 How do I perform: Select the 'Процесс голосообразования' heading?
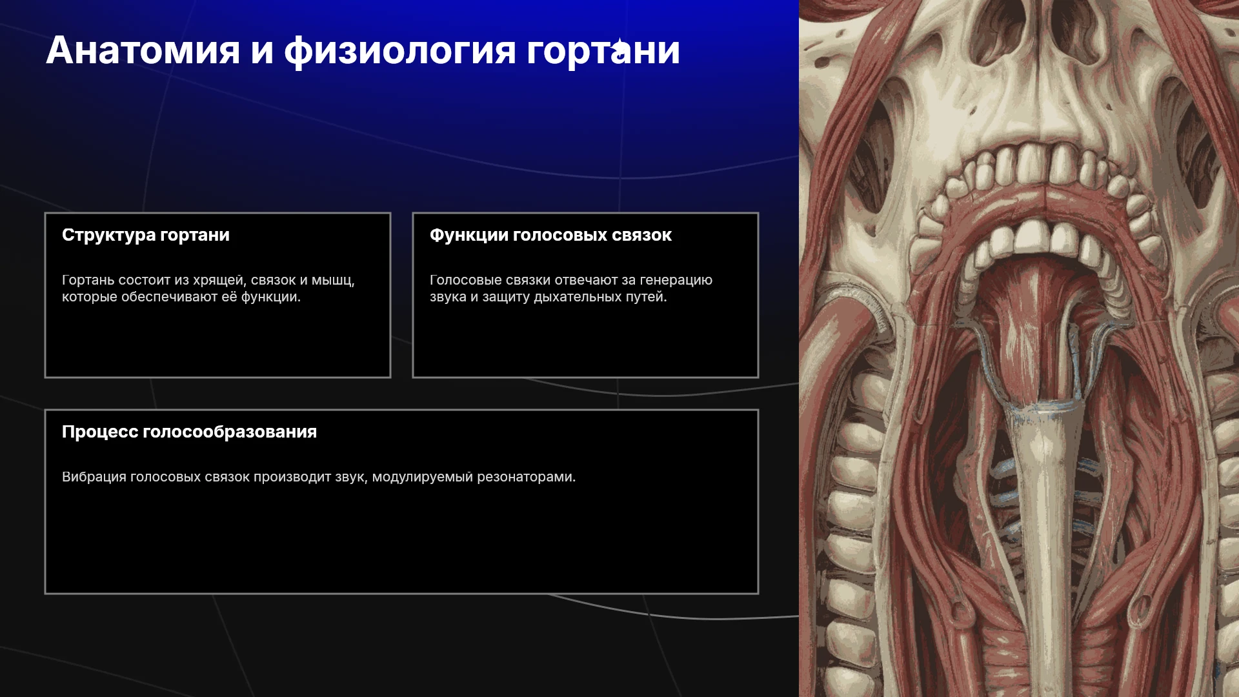189,432
